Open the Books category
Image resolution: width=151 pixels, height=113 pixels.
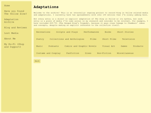108,32
